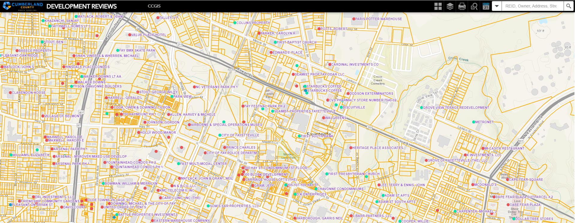Click the Williams, Elizabeth label

(x=31, y=155)
